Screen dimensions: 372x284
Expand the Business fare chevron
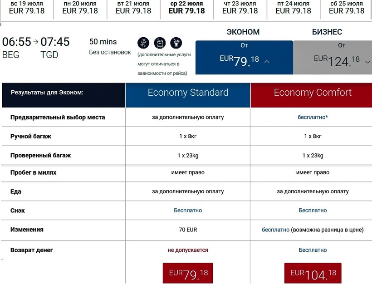(x=367, y=62)
